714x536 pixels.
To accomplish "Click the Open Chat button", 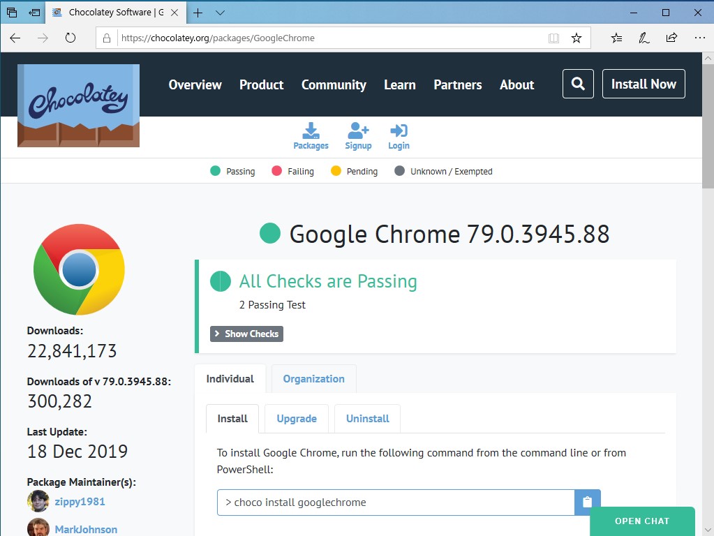I will (641, 521).
